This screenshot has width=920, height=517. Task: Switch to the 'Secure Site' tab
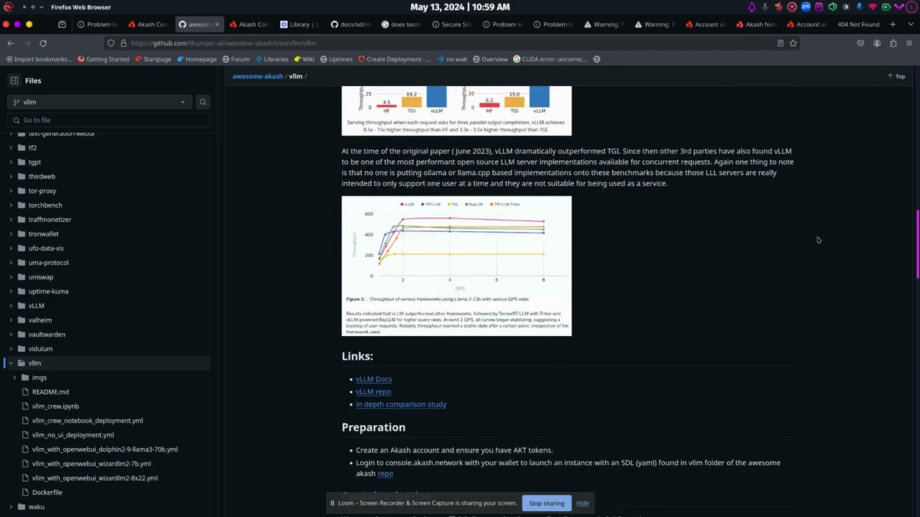453,24
